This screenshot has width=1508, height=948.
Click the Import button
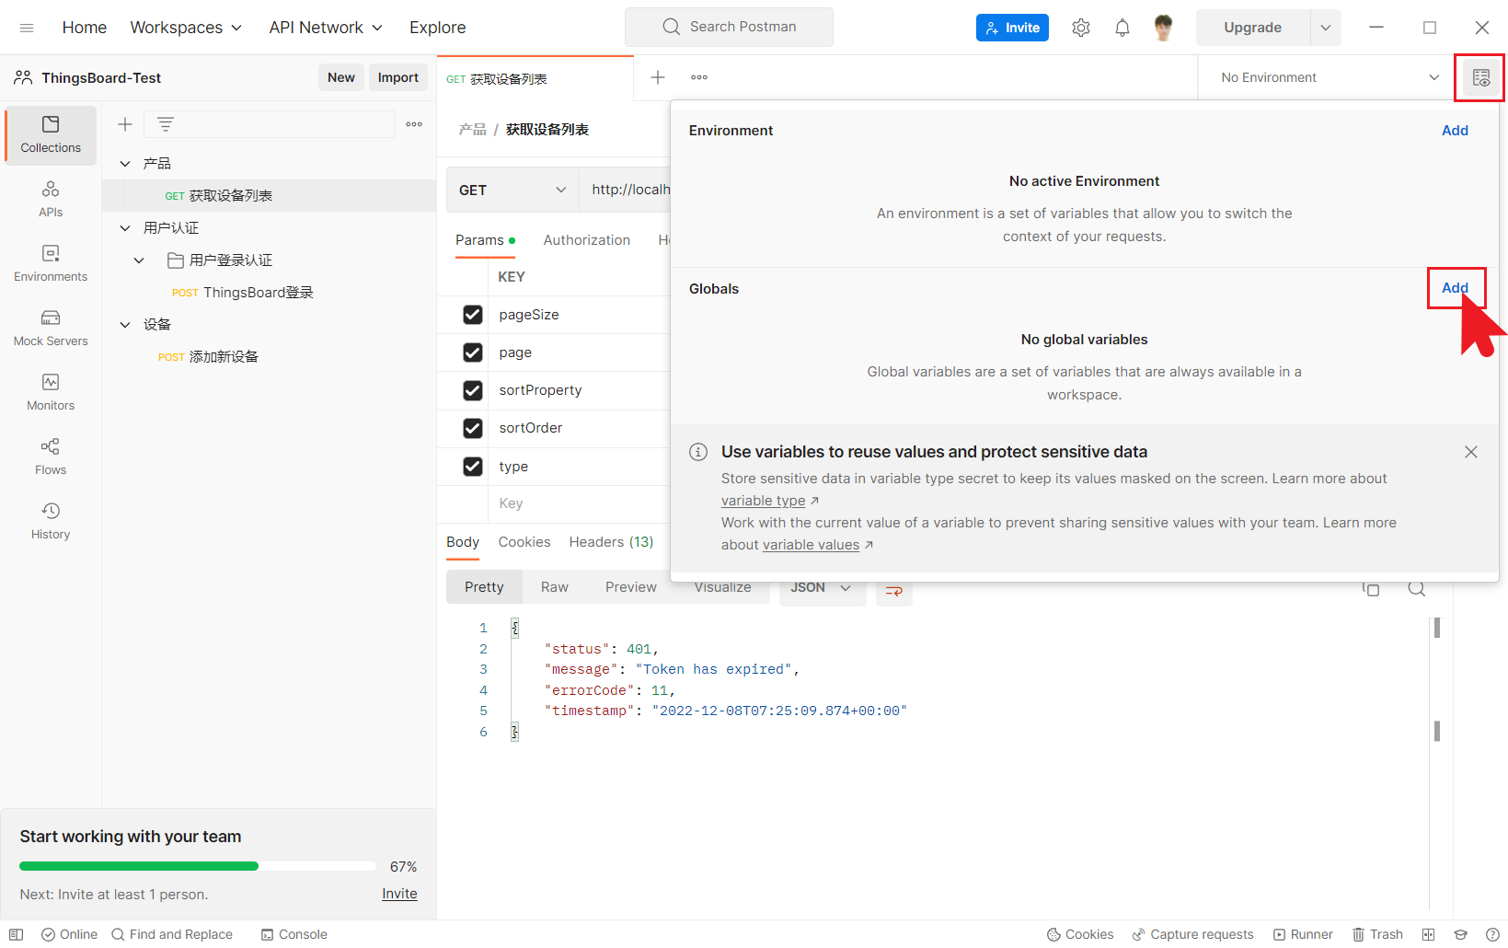pyautogui.click(x=398, y=77)
